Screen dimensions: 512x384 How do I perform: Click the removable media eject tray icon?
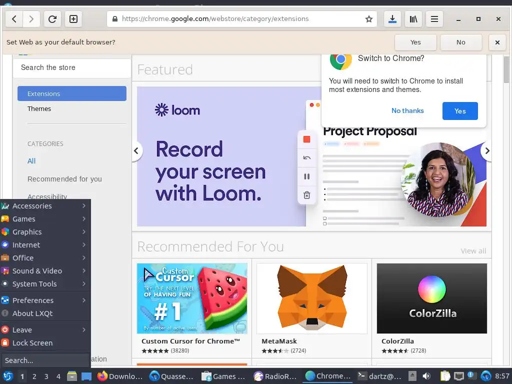pos(412,376)
